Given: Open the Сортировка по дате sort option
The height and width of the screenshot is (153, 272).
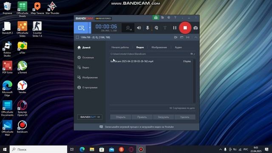Looking at the screenshot, I should (182, 108).
